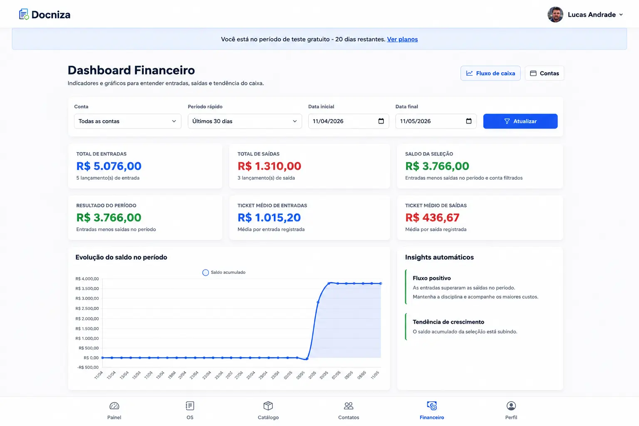Open the OS orders icon
Screen dimensions: 639x426
point(190,406)
